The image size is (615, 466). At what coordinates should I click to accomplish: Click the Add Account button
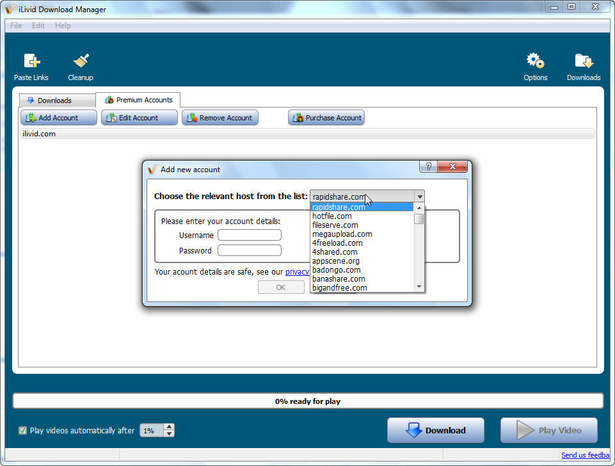pyautogui.click(x=59, y=118)
